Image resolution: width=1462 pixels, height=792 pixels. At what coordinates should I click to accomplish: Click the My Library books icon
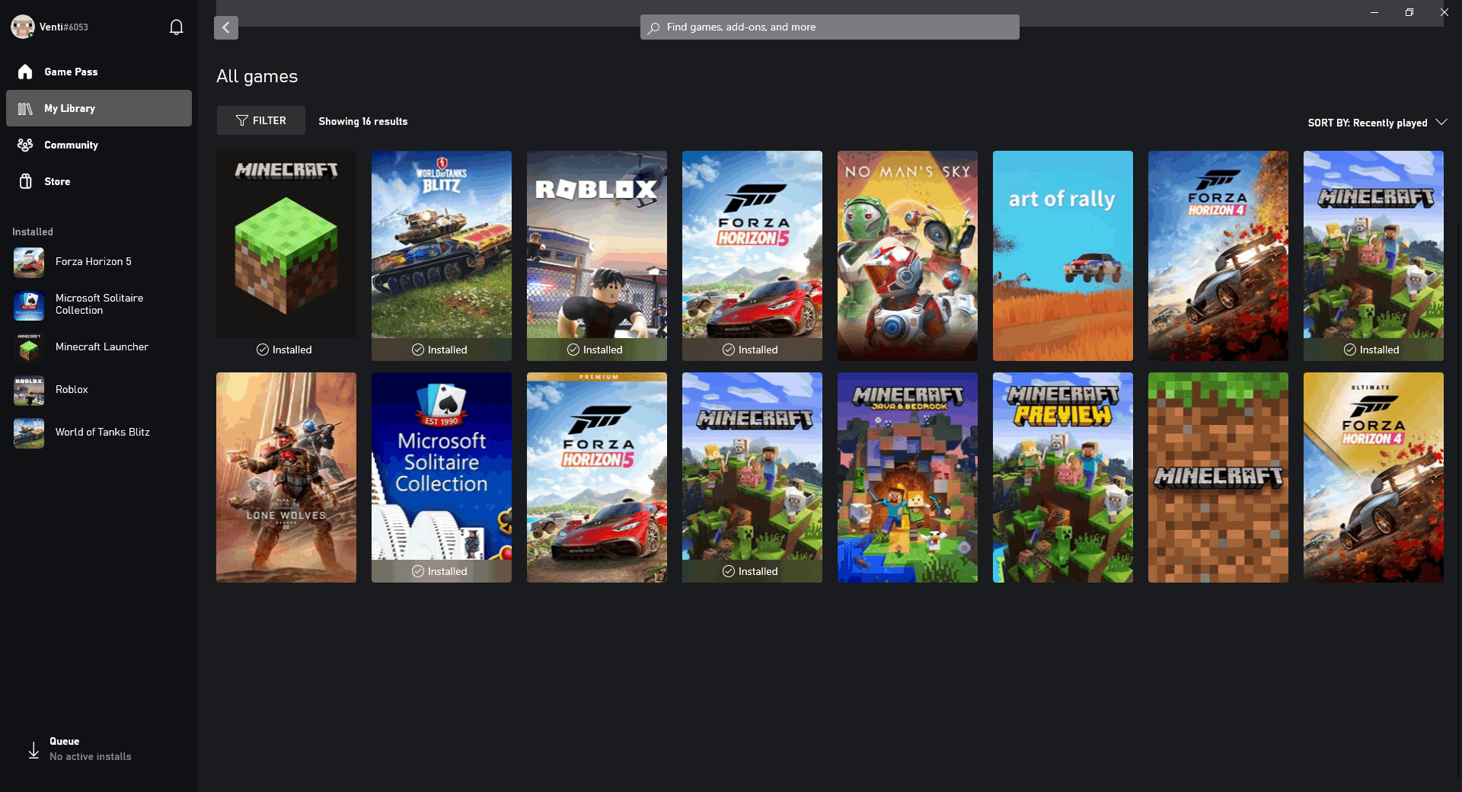point(25,109)
